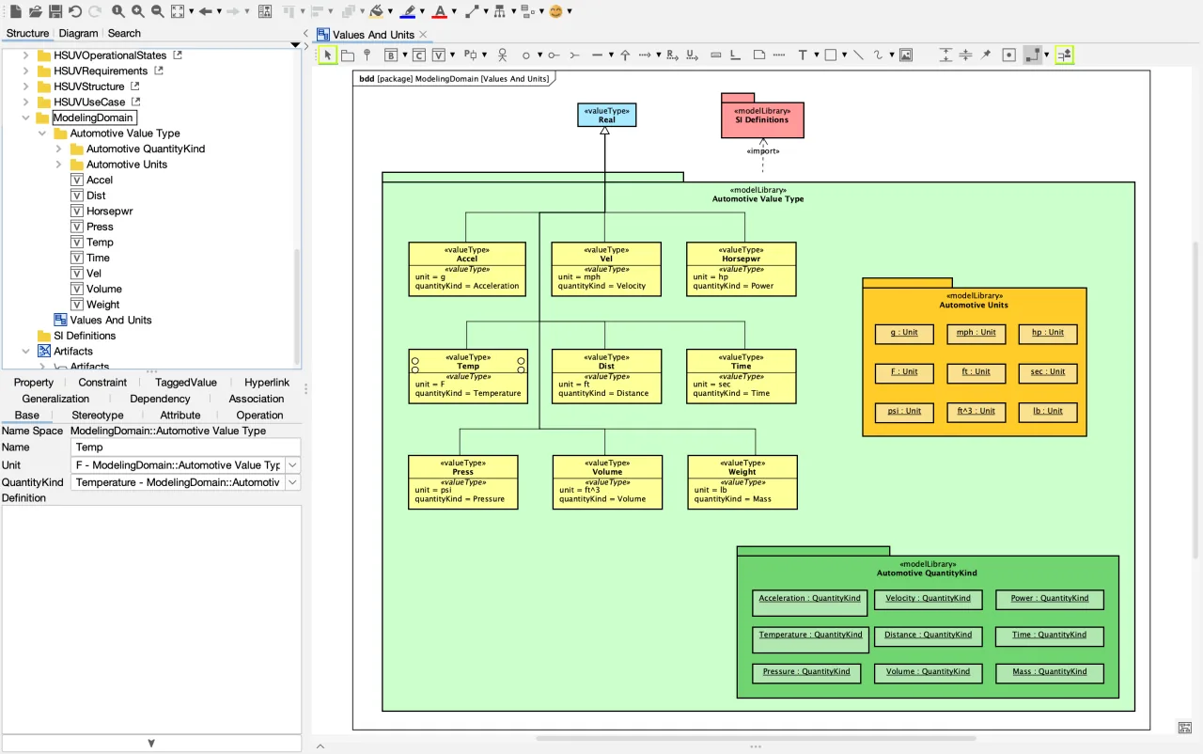Click into the Definition text area
Viewport: 1203px width, 754px height.
(x=151, y=619)
